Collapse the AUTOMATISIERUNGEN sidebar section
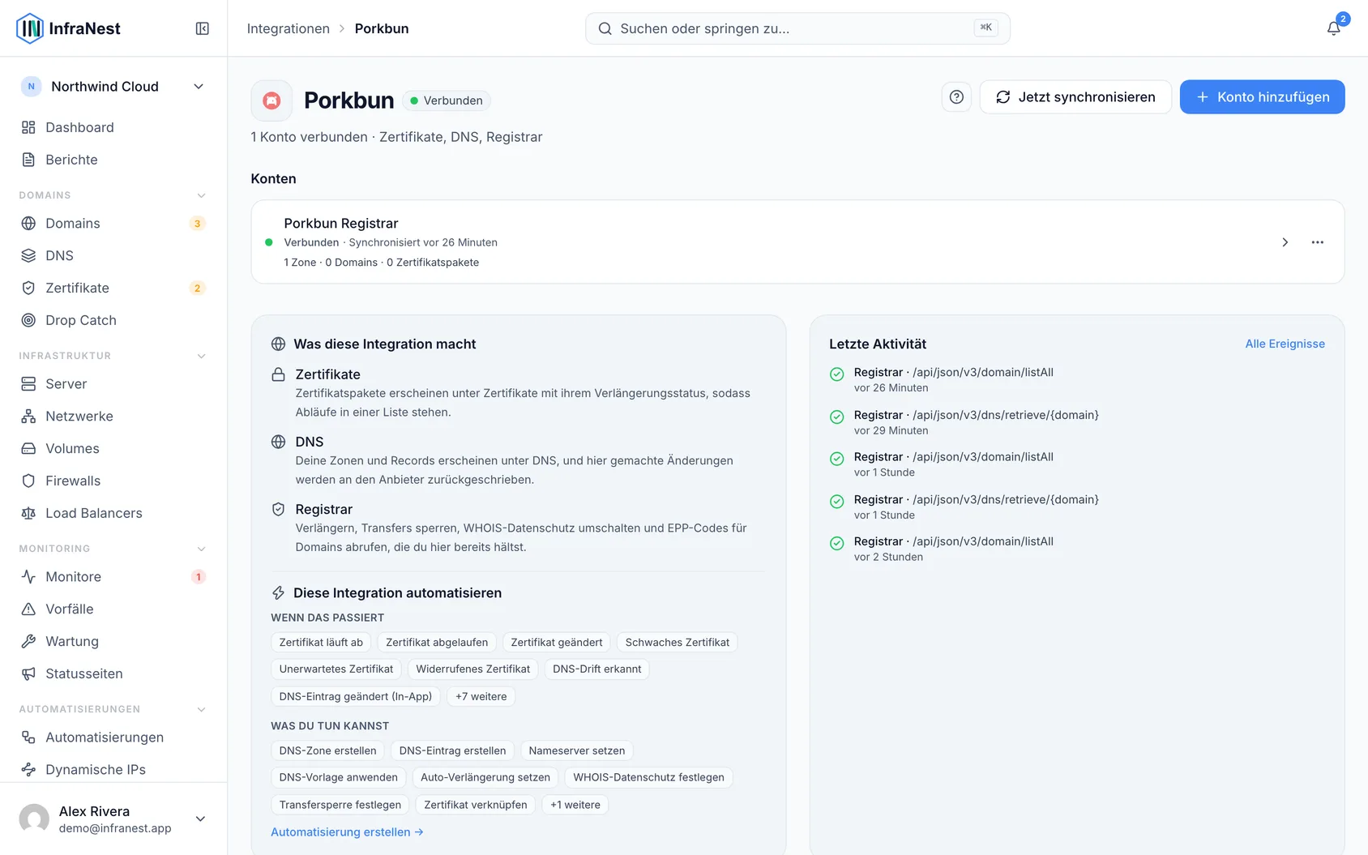The image size is (1368, 855). tap(201, 709)
